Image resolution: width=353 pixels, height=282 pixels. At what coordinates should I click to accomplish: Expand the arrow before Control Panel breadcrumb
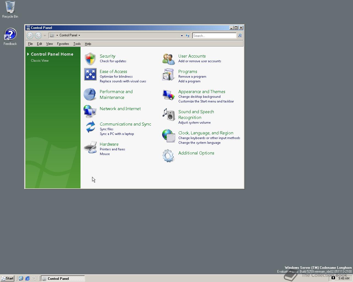pos(57,35)
